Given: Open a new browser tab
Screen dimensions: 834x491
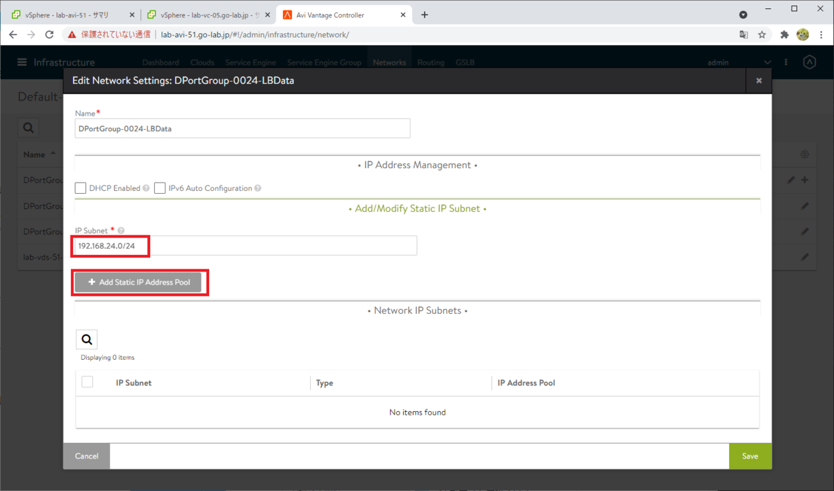Looking at the screenshot, I should [425, 15].
